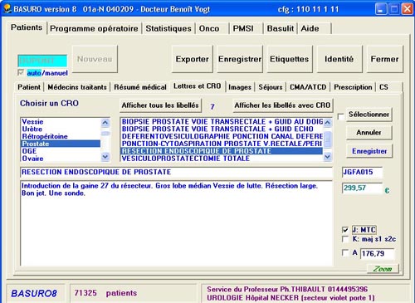Click the JGFA015 code field

tap(363, 172)
